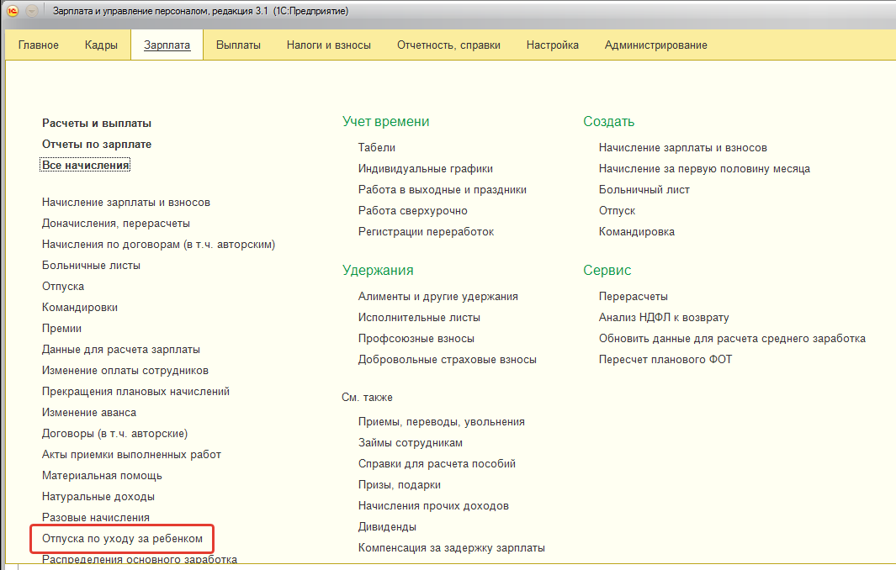Screen dimensions: 896x570
Task: Open Анализ НДФЛ к возврату
Action: tap(664, 318)
